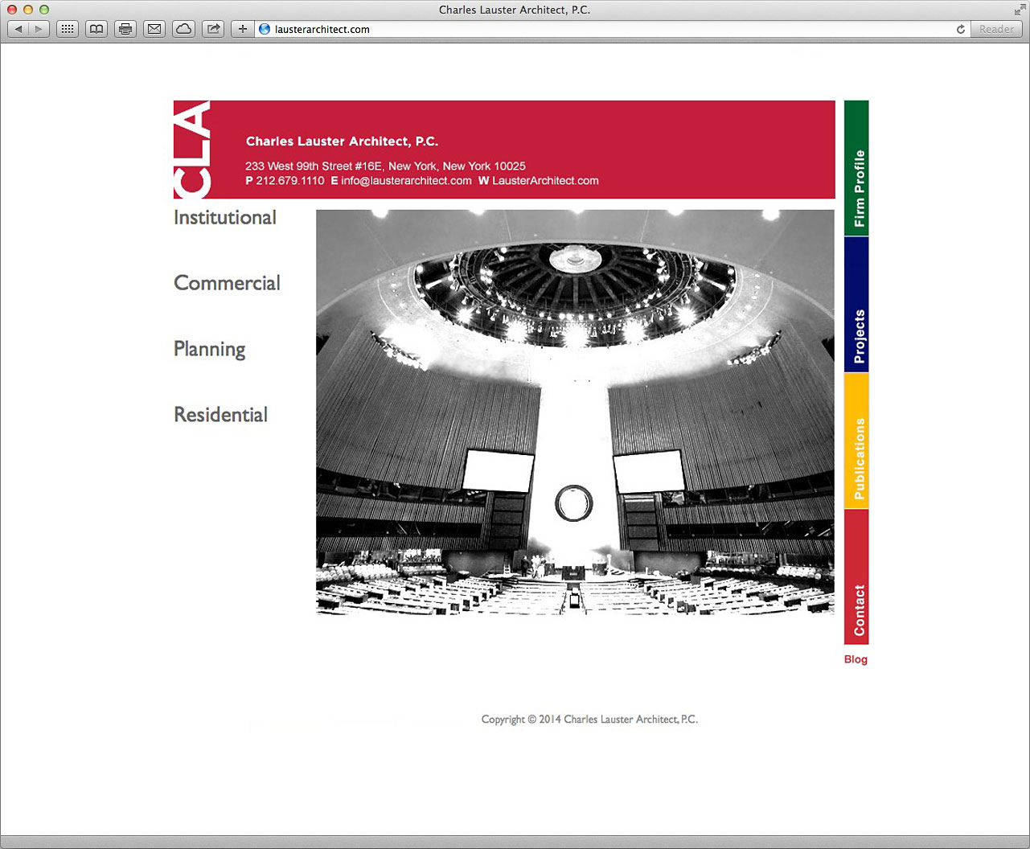
Task: Click the Share arrow icon in toolbar
Action: pos(213,29)
